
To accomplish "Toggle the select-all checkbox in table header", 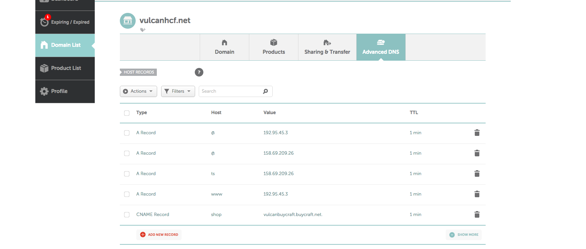I will coord(127,113).
